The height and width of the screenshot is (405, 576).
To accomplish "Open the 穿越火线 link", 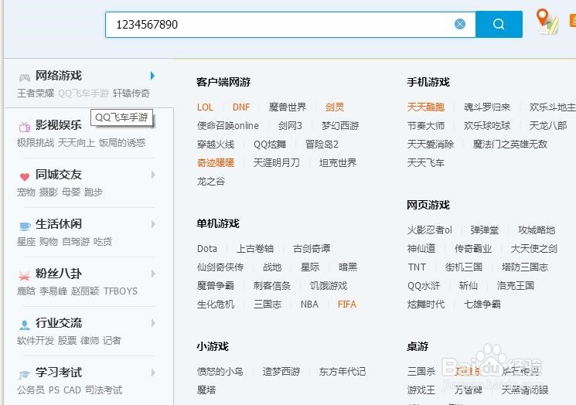I will click(216, 145).
